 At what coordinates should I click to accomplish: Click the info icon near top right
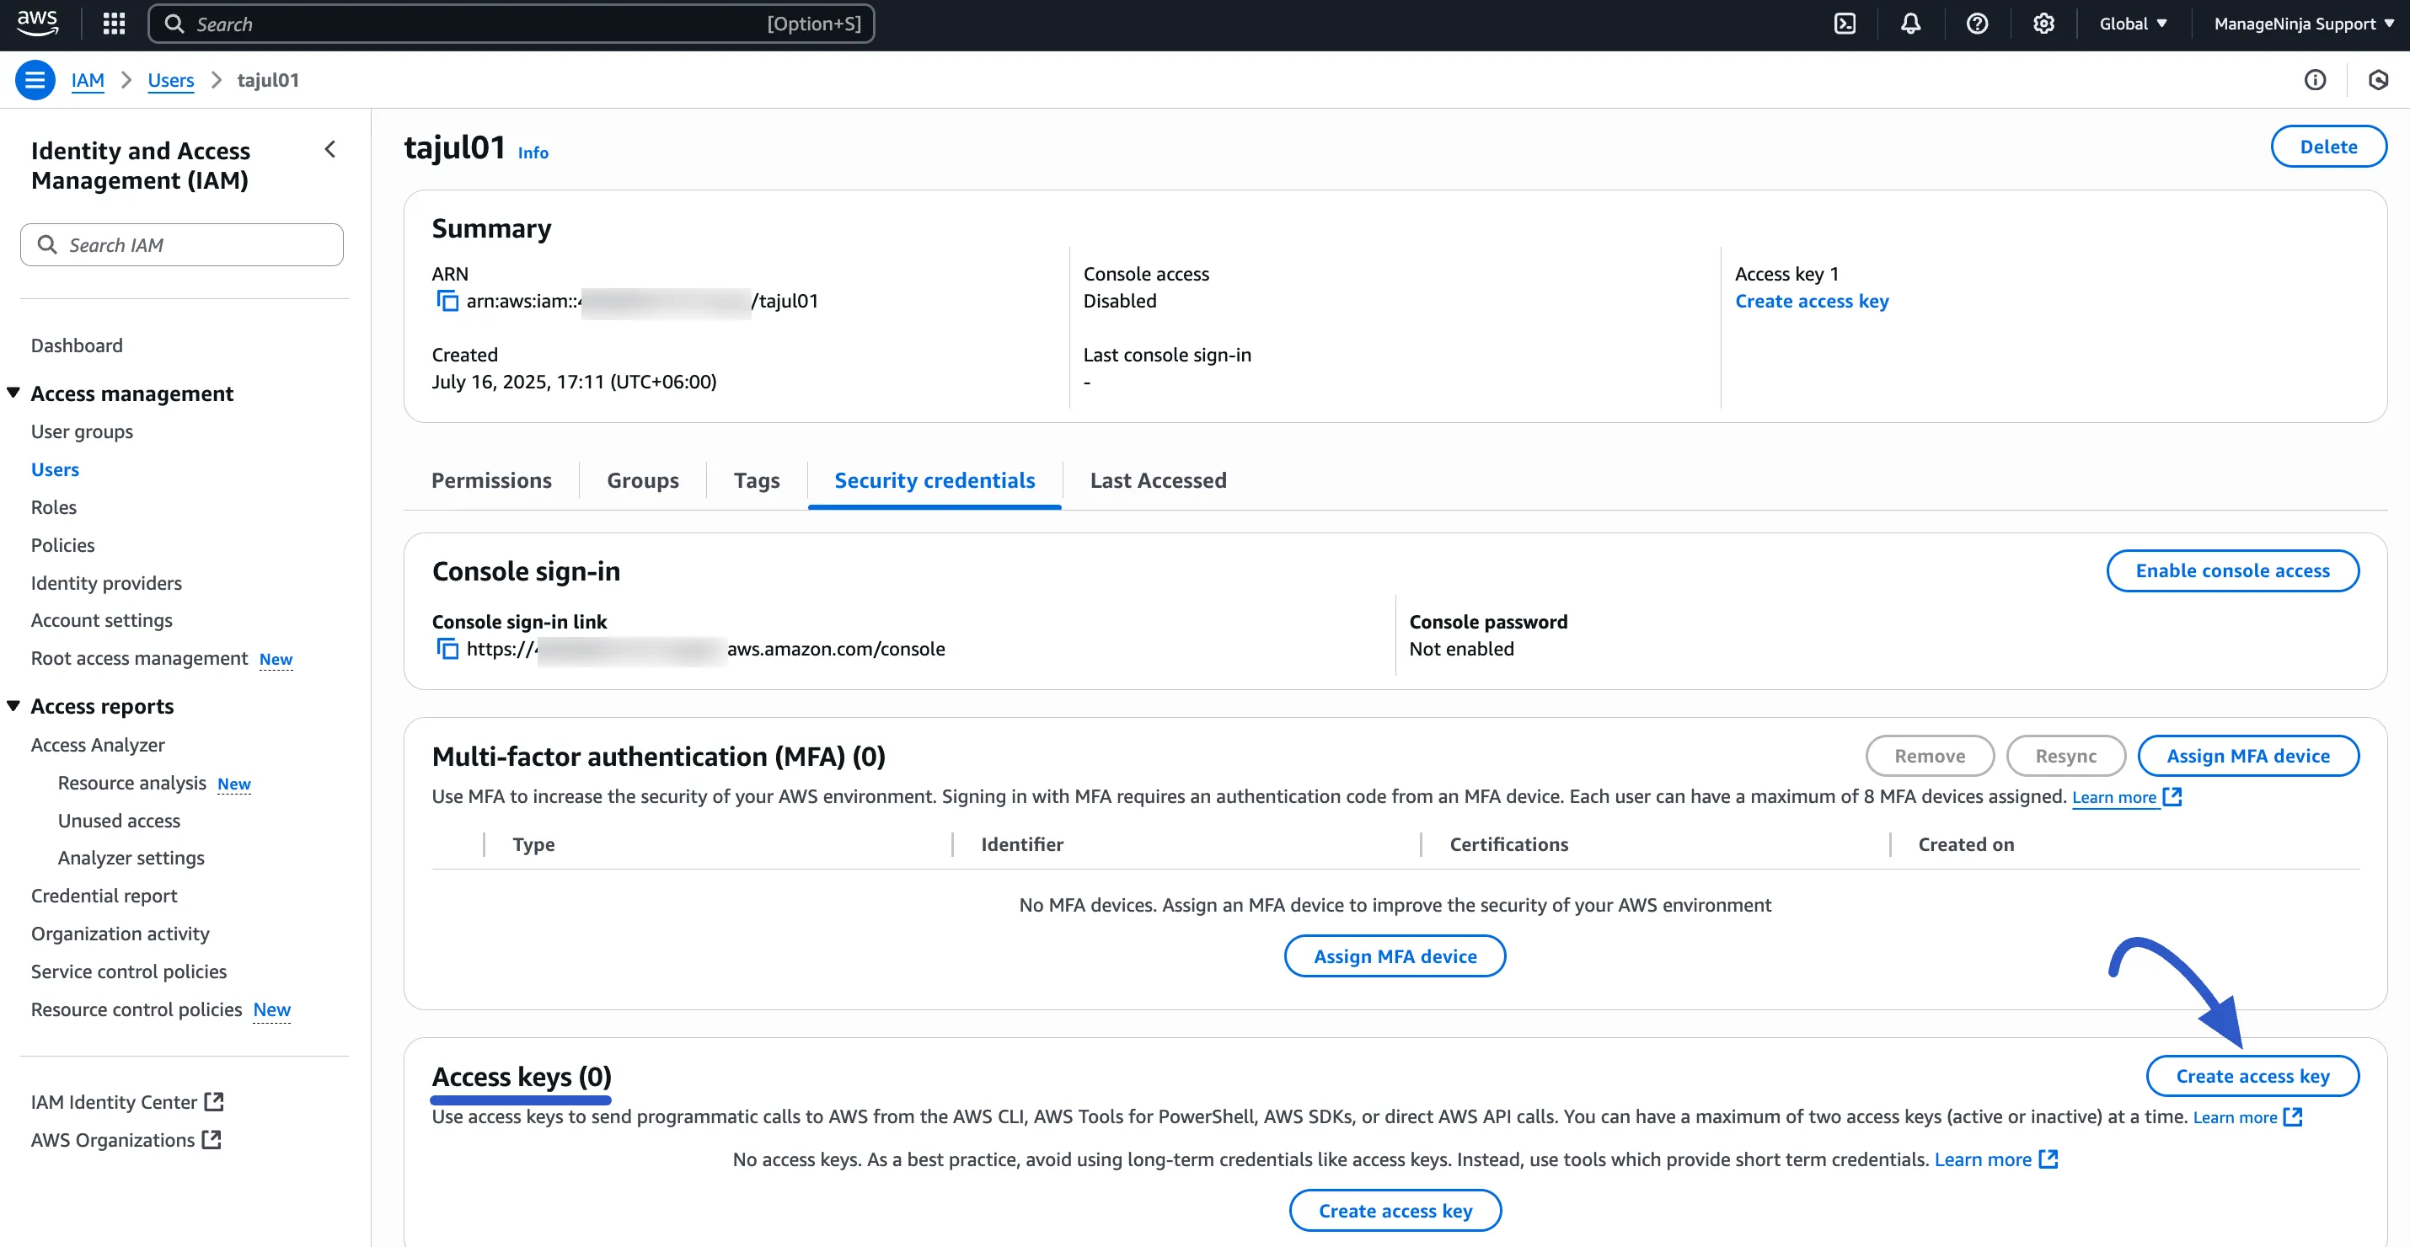pyautogui.click(x=2316, y=79)
